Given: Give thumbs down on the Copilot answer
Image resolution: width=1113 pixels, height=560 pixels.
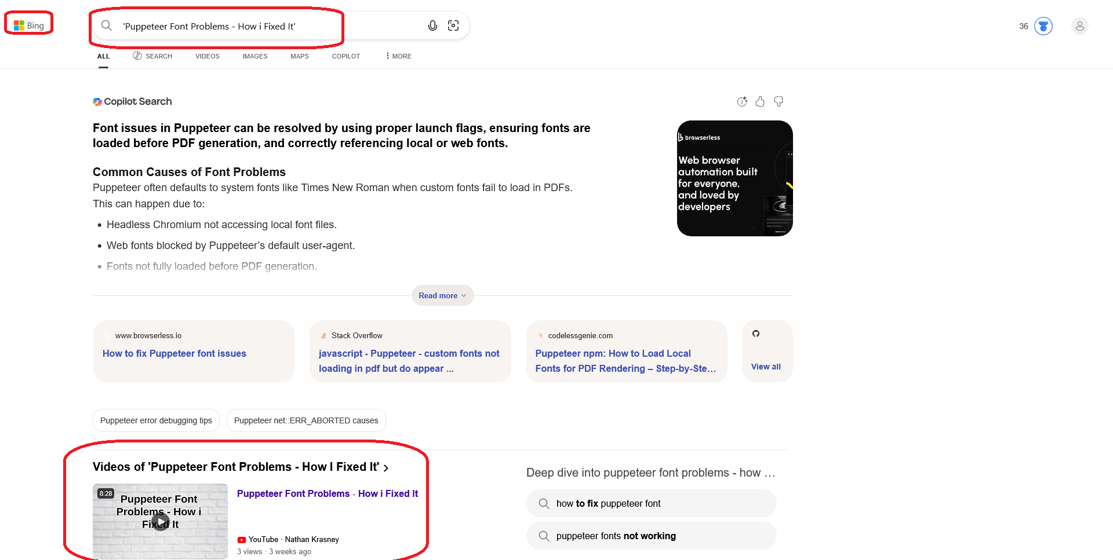Looking at the screenshot, I should (x=779, y=101).
